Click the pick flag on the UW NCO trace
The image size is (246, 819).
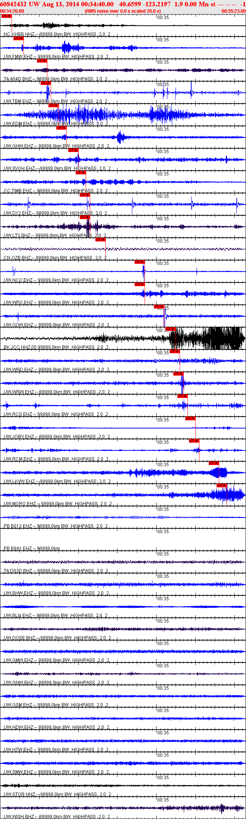(140, 262)
